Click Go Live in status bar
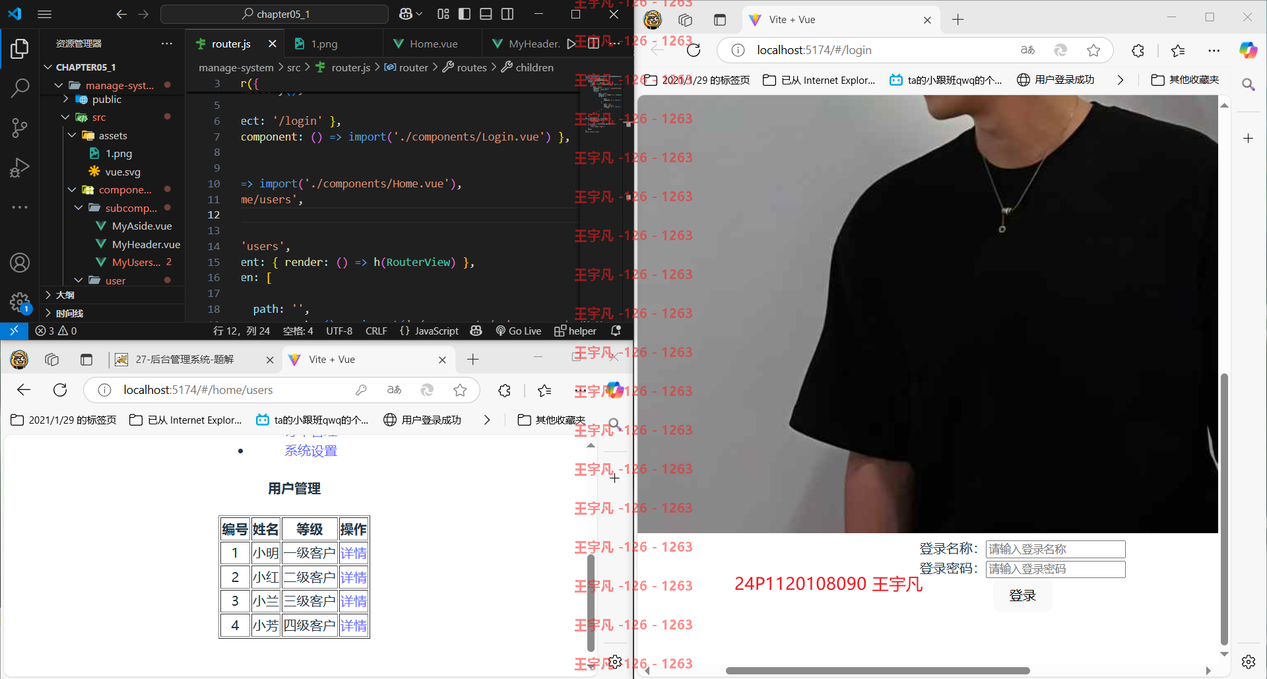Viewport: 1267px width, 679px height. coord(519,331)
